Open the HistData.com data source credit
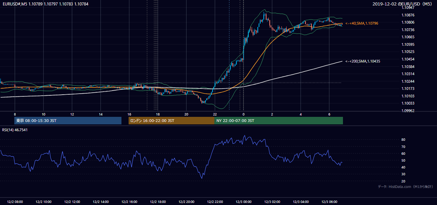Viewport: 437px width, 205px height. 405,187
